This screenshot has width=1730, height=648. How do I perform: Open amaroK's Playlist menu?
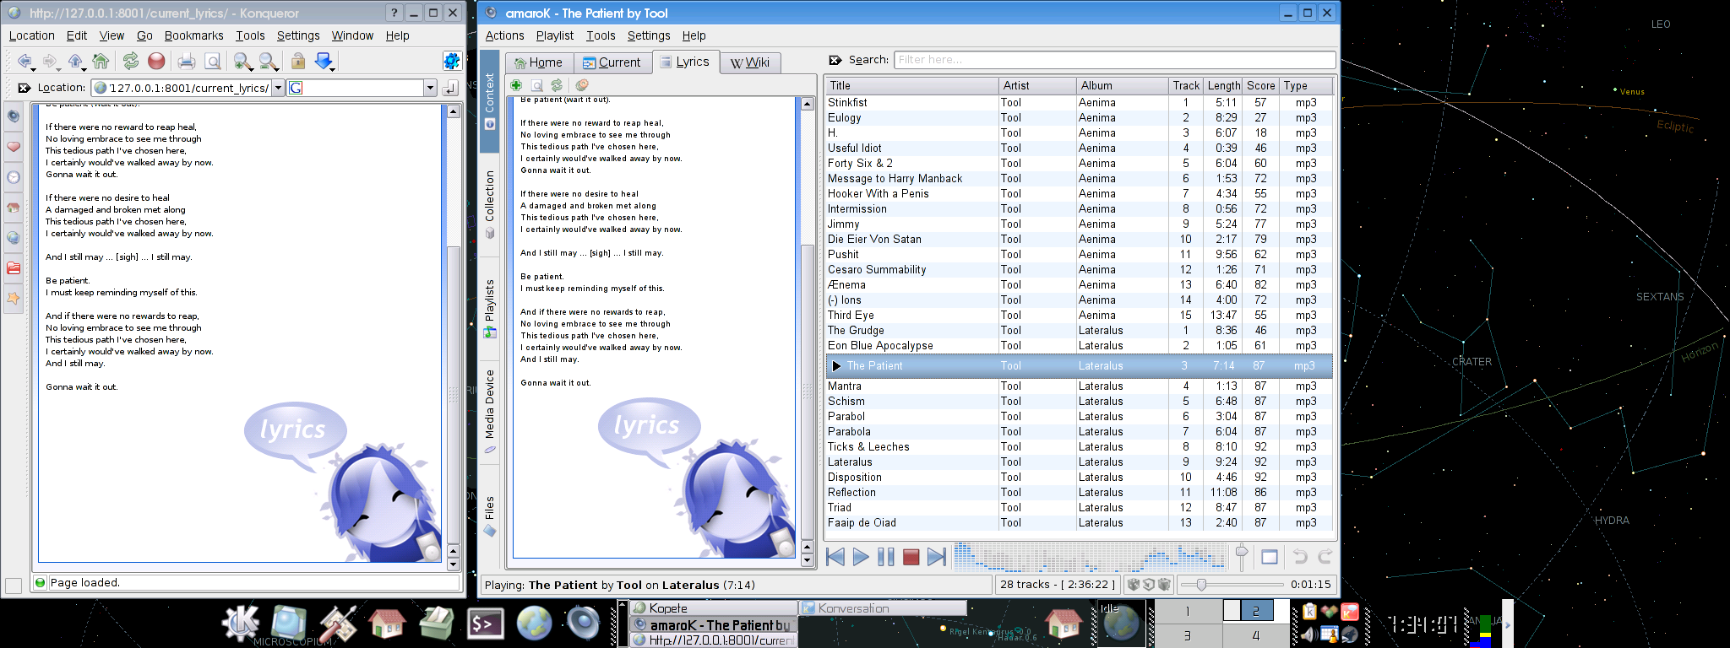(554, 35)
